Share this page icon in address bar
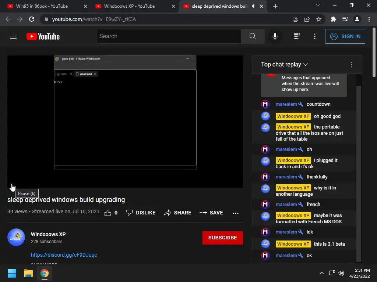Image resolution: width=377 pixels, height=282 pixels. [x=307, y=19]
